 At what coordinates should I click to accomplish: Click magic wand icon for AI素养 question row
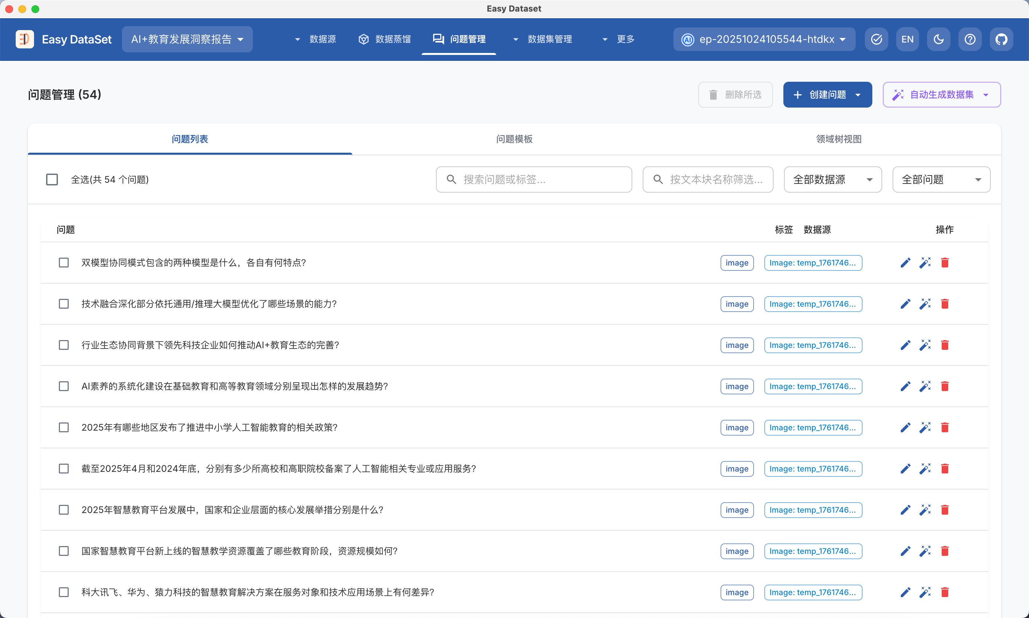point(925,386)
